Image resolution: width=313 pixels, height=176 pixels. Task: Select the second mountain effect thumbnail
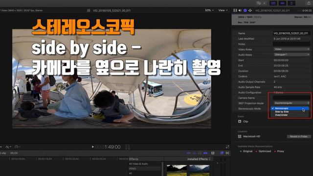click(199, 170)
